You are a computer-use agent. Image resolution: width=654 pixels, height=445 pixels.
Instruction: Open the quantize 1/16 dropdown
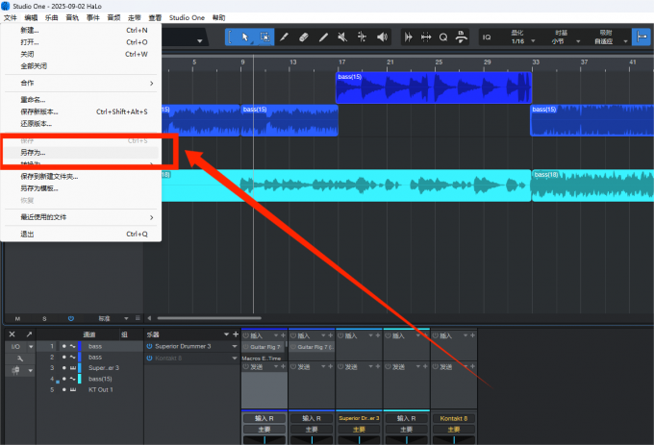click(518, 41)
